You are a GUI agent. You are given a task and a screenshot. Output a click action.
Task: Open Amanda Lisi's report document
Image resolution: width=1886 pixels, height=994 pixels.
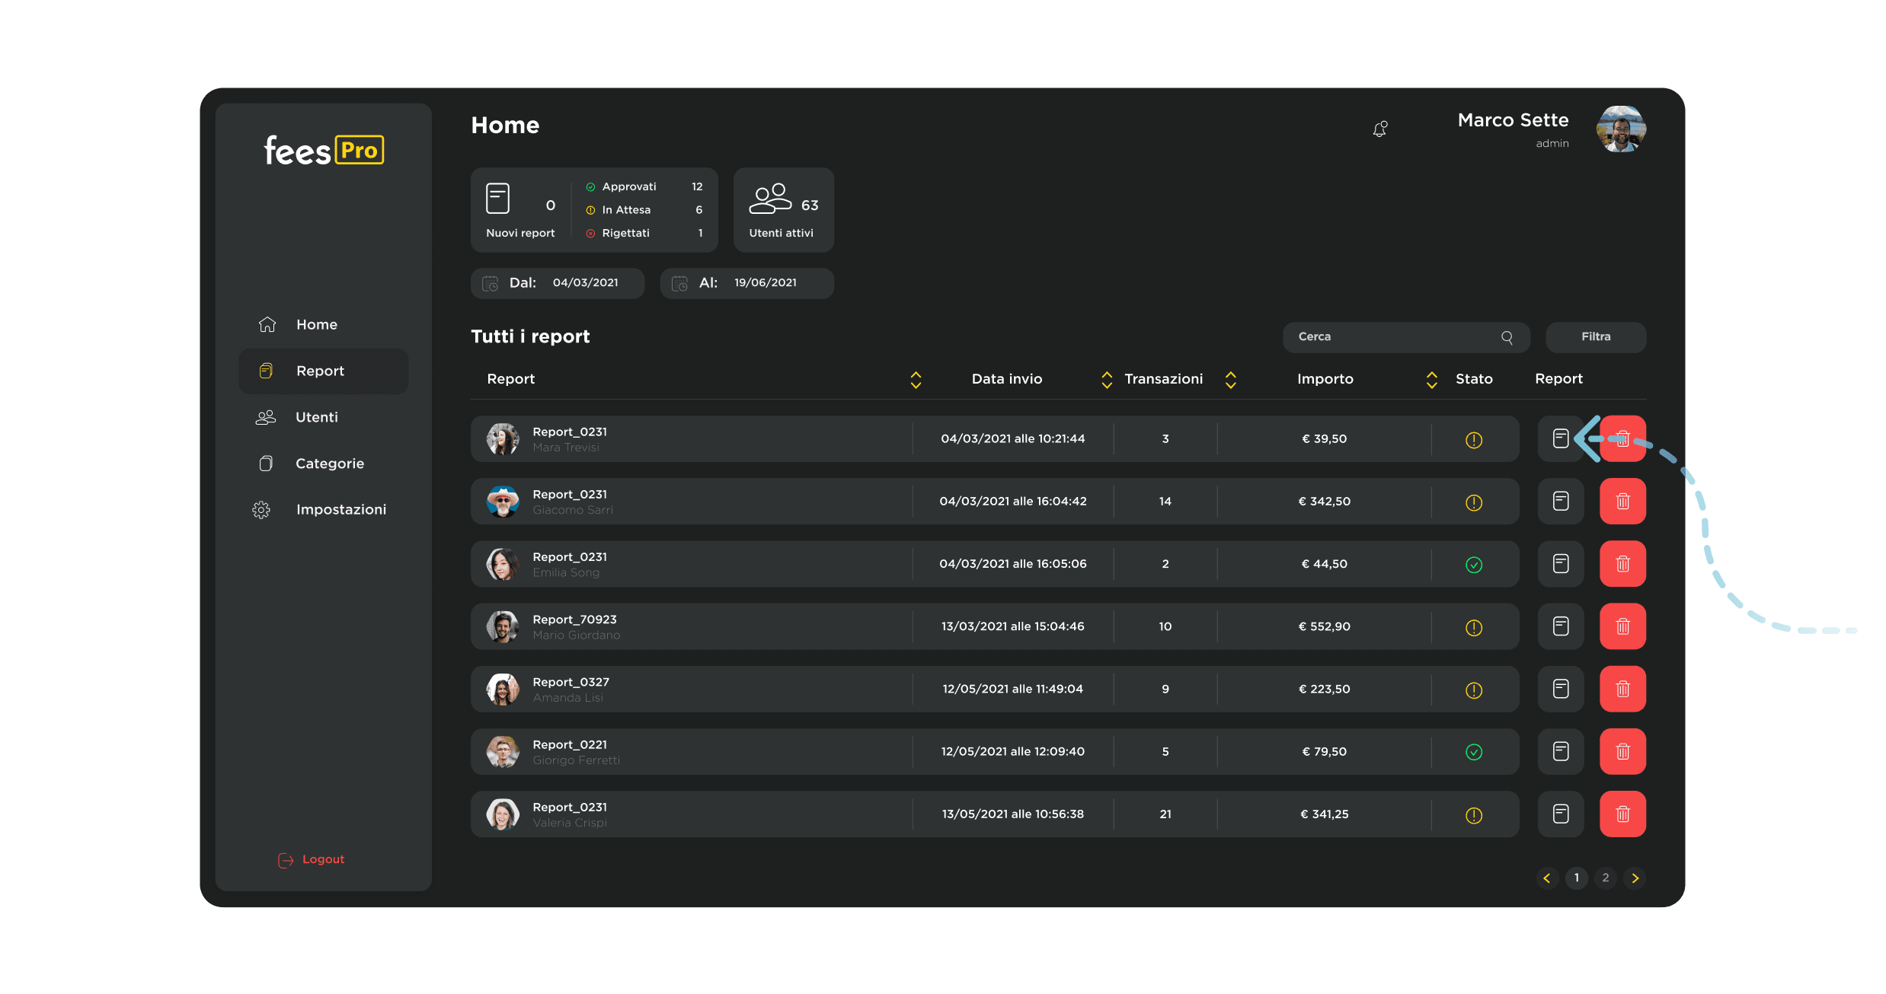(1561, 689)
